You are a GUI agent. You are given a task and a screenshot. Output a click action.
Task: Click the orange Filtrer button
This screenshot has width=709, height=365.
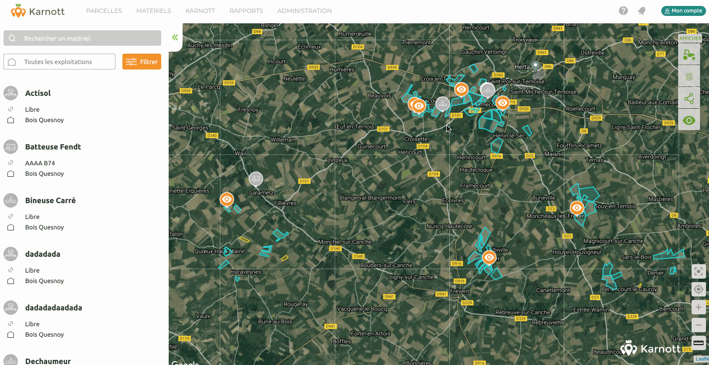click(x=142, y=62)
